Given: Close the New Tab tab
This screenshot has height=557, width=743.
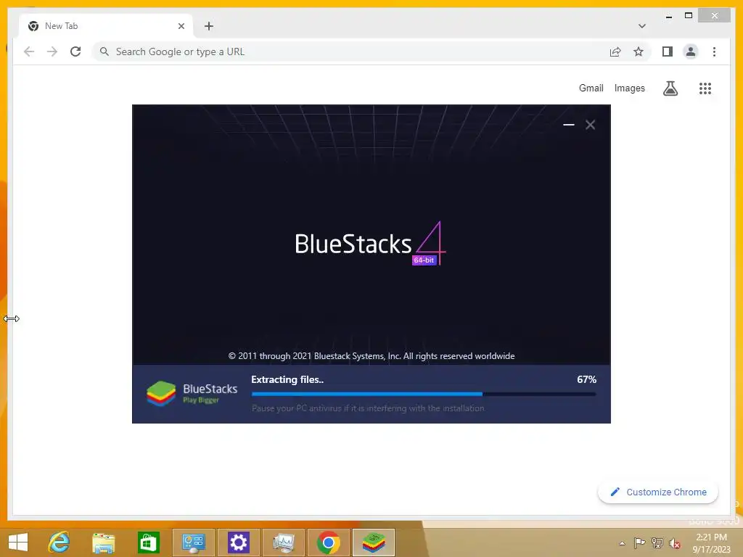Looking at the screenshot, I should tap(181, 26).
